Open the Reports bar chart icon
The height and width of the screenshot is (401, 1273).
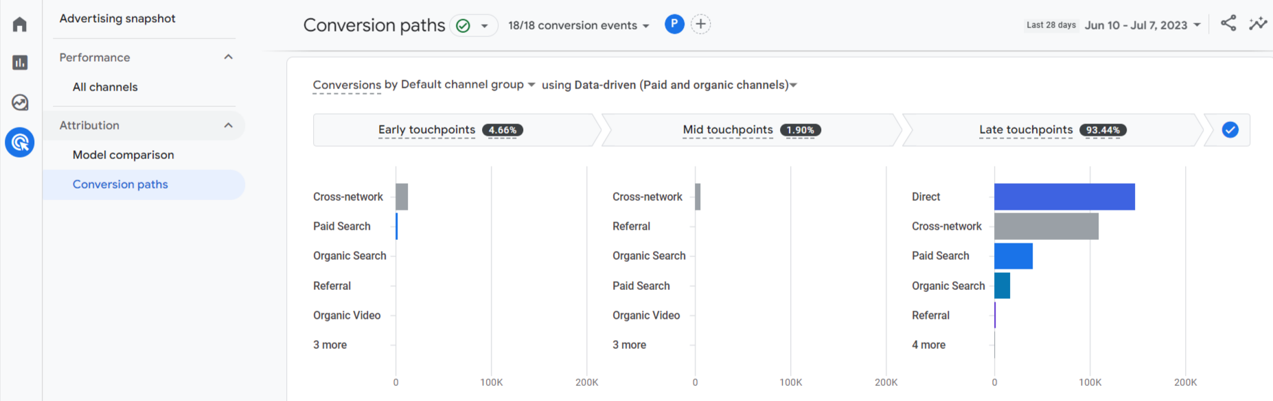point(20,63)
